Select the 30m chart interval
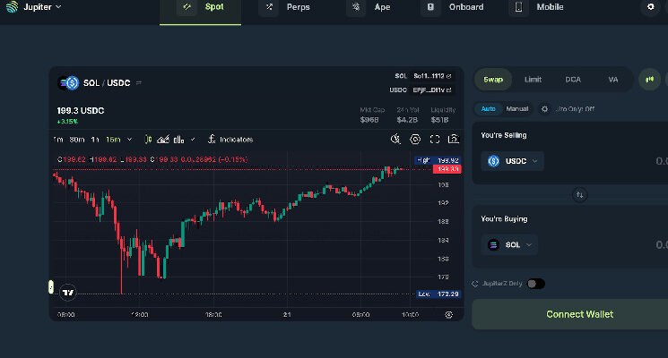The image size is (668, 358). [77, 140]
